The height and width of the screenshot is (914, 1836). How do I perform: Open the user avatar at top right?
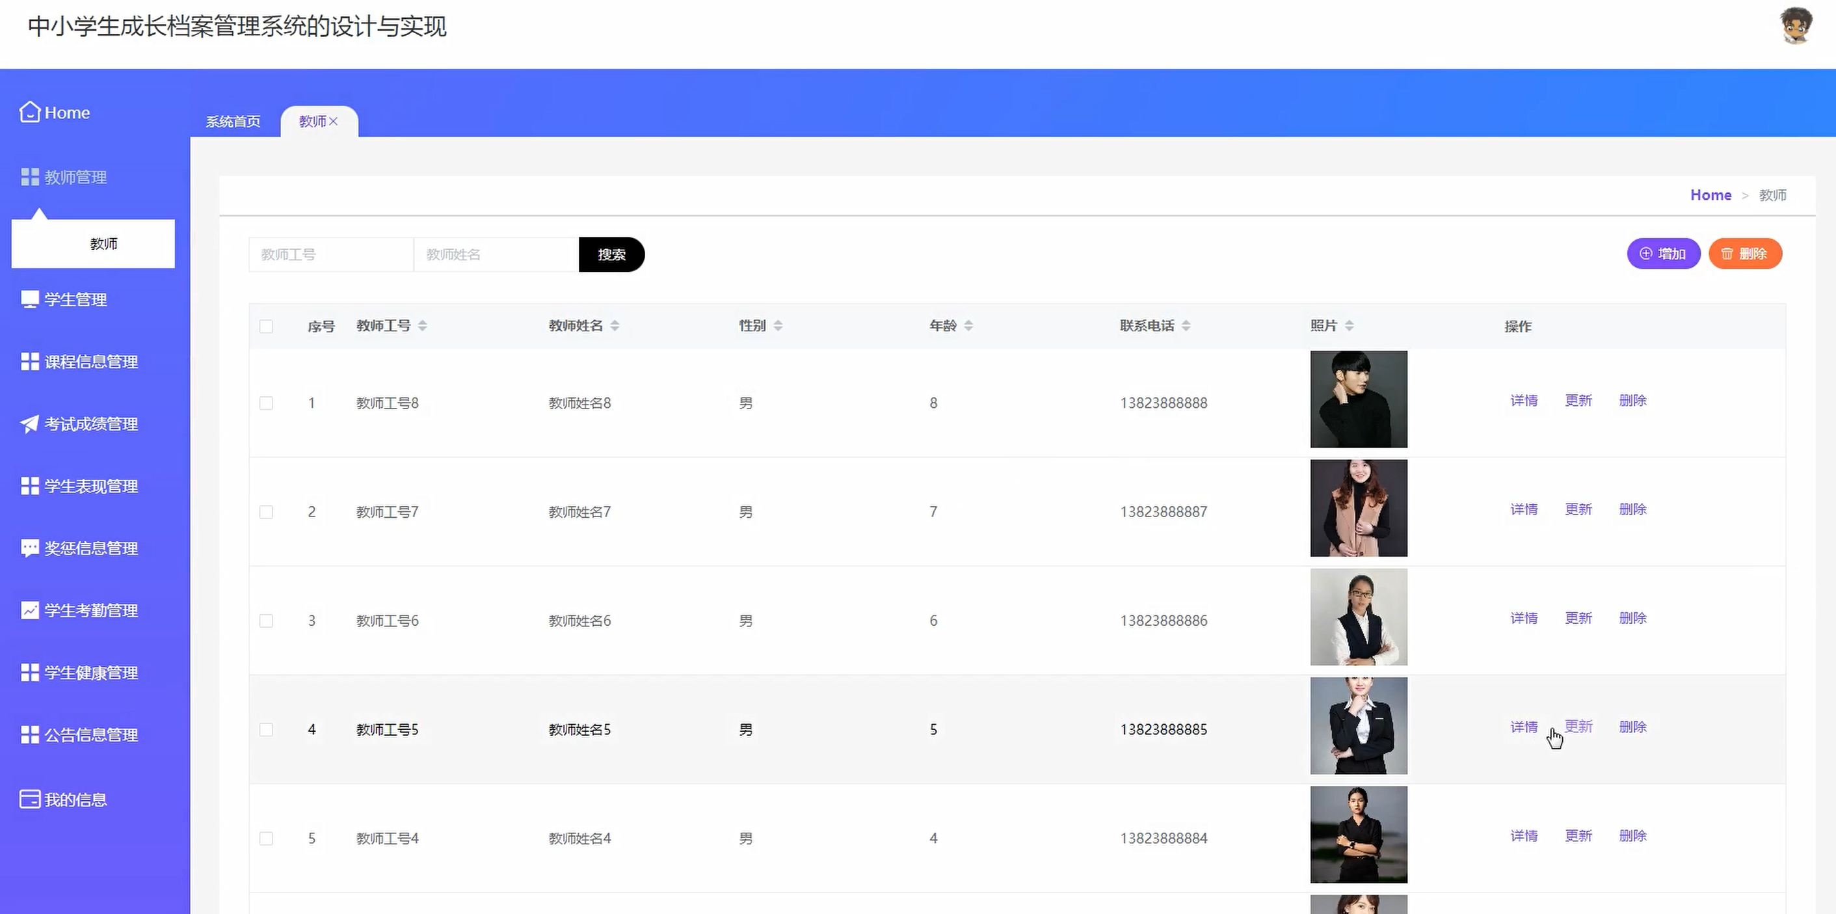point(1796,27)
